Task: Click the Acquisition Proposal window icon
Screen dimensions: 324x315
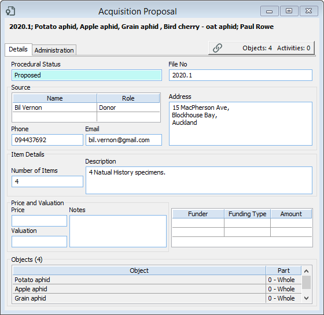Action: (10, 11)
